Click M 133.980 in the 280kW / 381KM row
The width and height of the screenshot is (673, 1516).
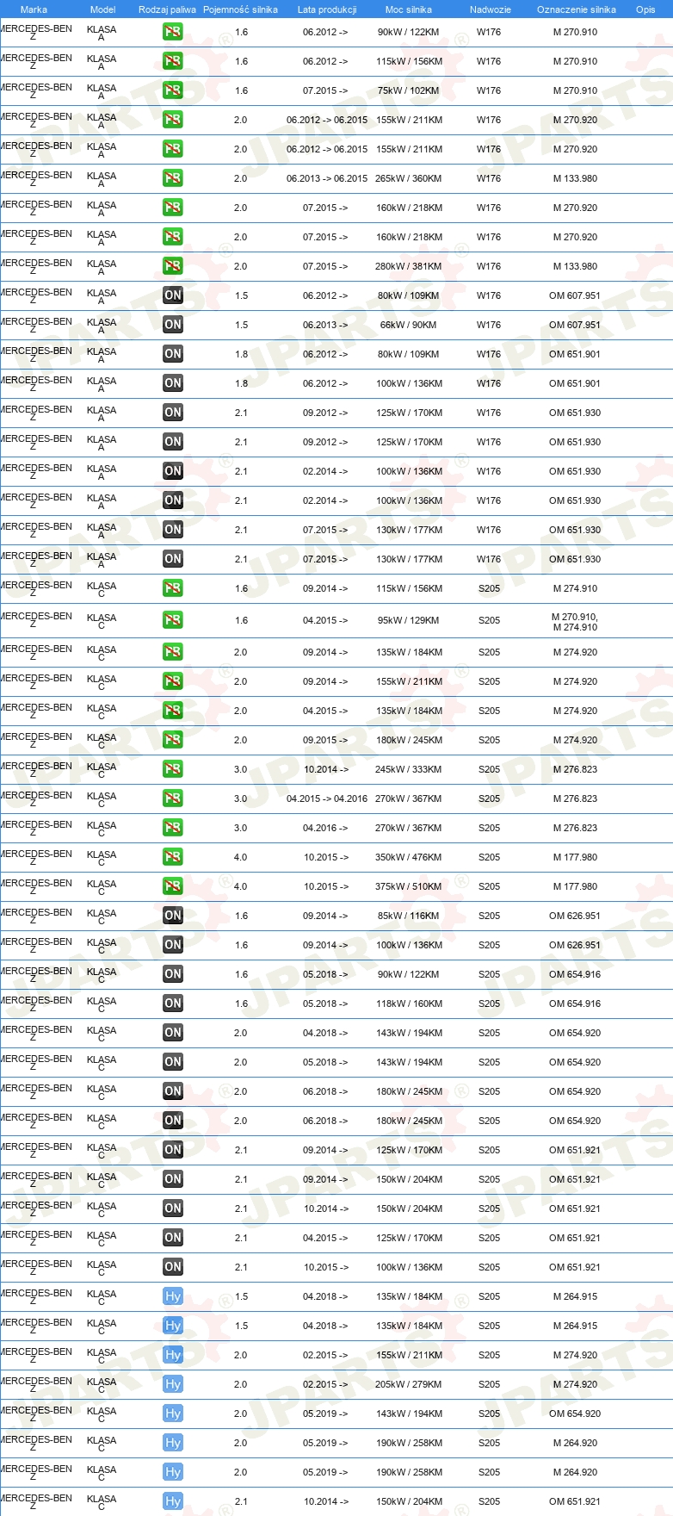click(575, 266)
